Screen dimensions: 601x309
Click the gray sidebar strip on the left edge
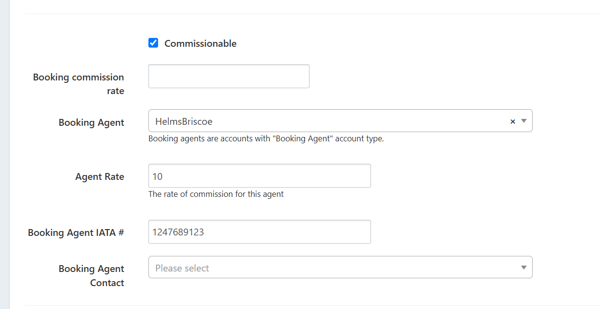click(x=5, y=154)
